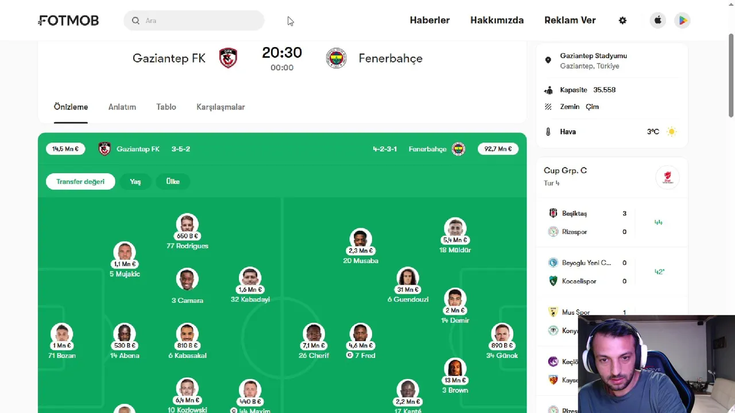The height and width of the screenshot is (413, 735).
Task: Select player Guendouzi's photo in lineup
Action: click(407, 278)
